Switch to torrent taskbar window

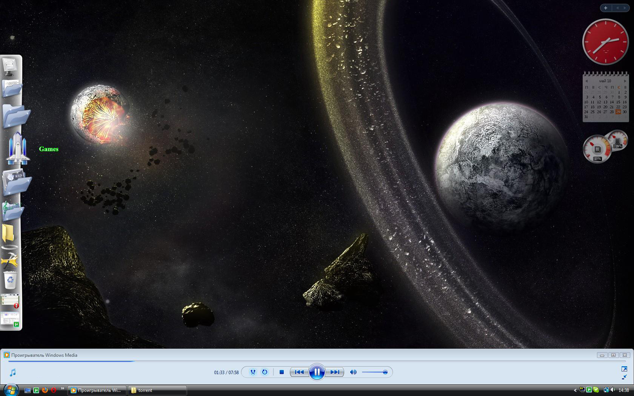(x=158, y=390)
